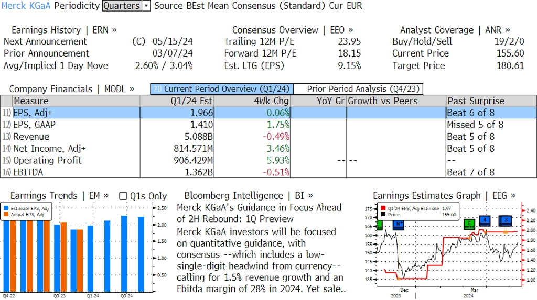Viewport: 537px width, 300px height.
Task: Select the EPS, Adj+ row
Action: [268, 113]
